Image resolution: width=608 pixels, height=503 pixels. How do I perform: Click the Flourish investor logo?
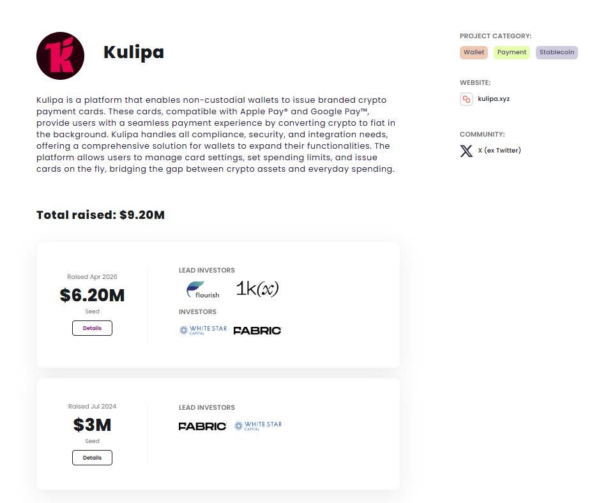203,289
